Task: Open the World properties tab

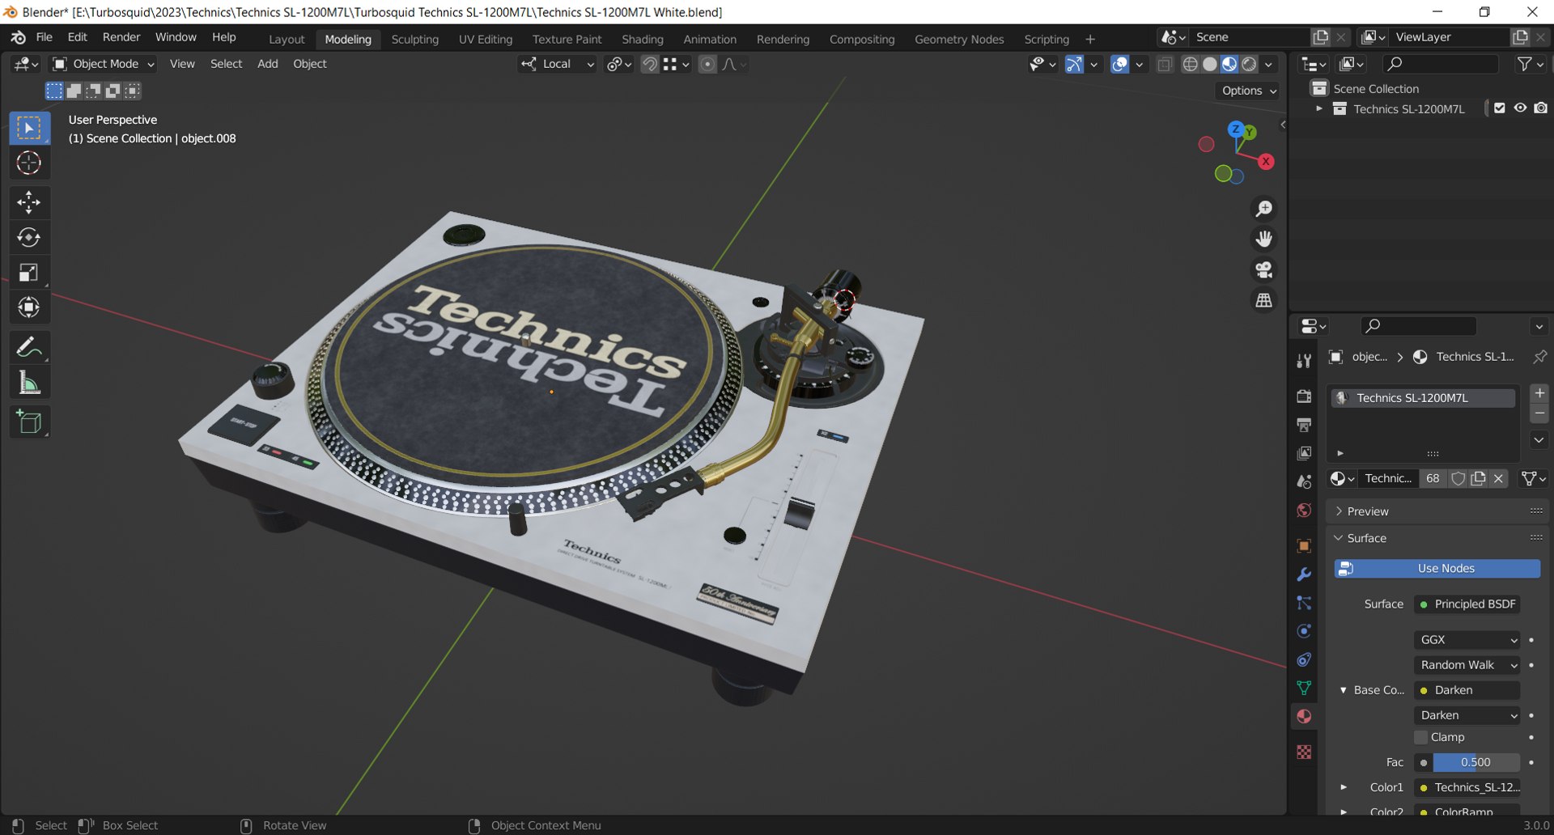Action: 1304,510
